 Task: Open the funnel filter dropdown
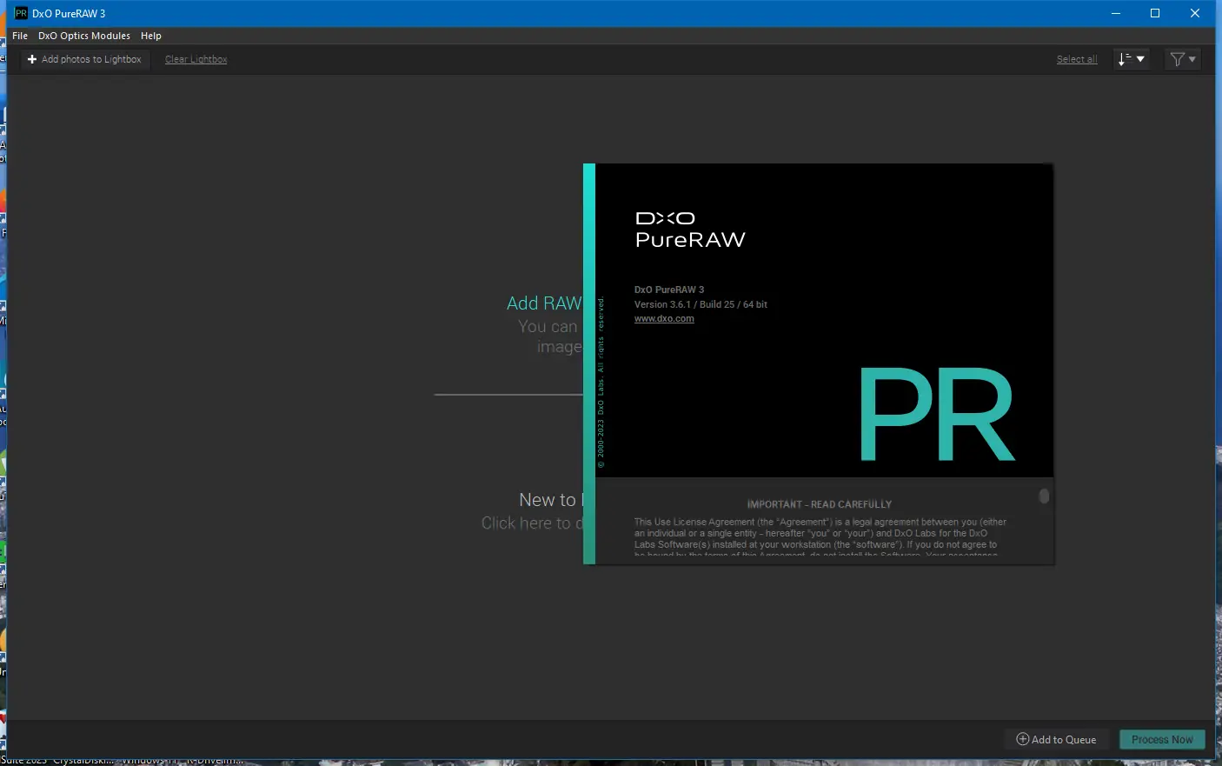1183,59
